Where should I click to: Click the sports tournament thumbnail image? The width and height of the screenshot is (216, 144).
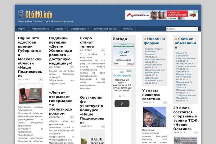tap(185, 140)
